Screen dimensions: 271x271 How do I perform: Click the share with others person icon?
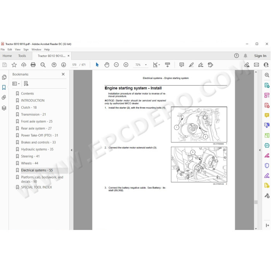(266, 65)
